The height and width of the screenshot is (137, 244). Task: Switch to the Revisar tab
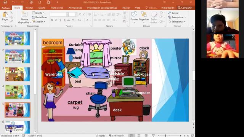[126, 8]
